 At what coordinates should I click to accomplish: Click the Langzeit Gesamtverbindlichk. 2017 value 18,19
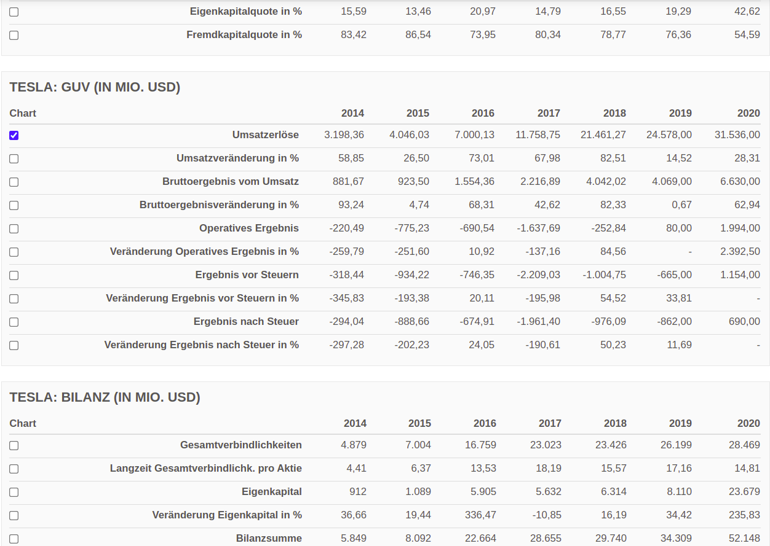tap(549, 468)
